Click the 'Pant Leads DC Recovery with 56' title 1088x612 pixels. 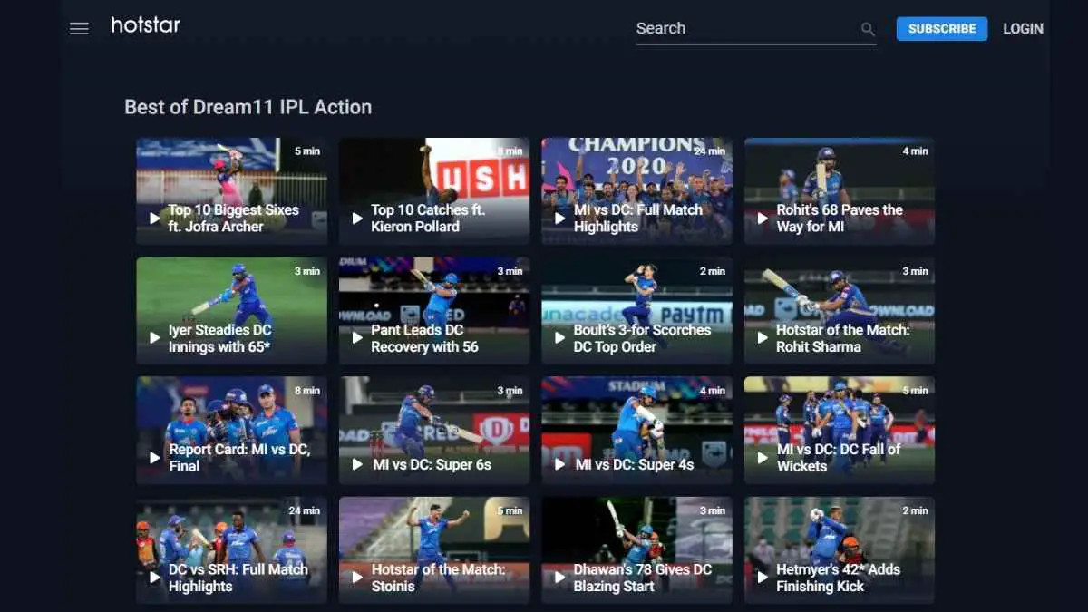pos(424,338)
